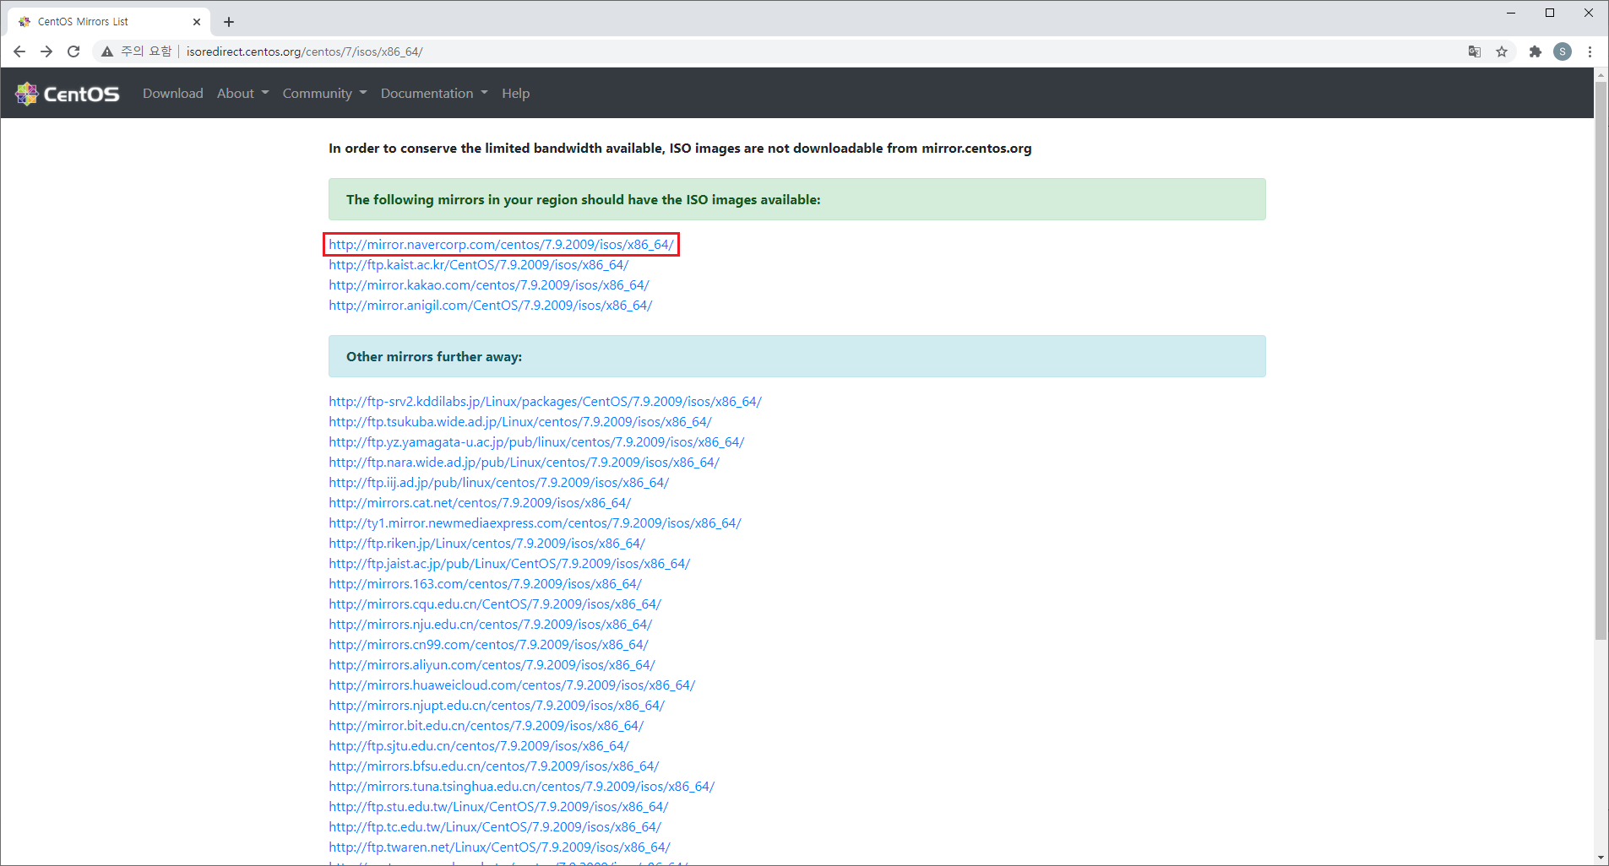
Task: Click the scrollbar up arrow
Action: pyautogui.click(x=1601, y=75)
